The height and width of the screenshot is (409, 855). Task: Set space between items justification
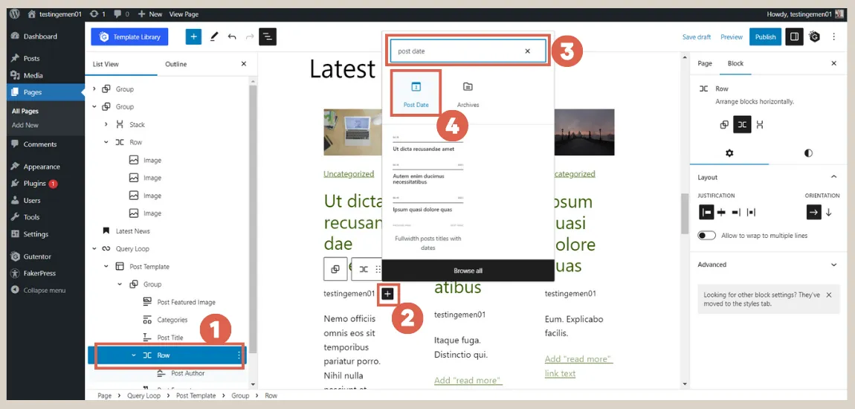tap(752, 213)
